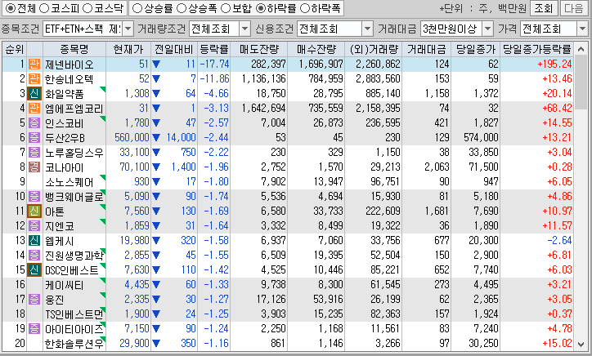
Task: Click the 엠에프엠코리 sell balance 1,642,694
Action: click(x=263, y=109)
